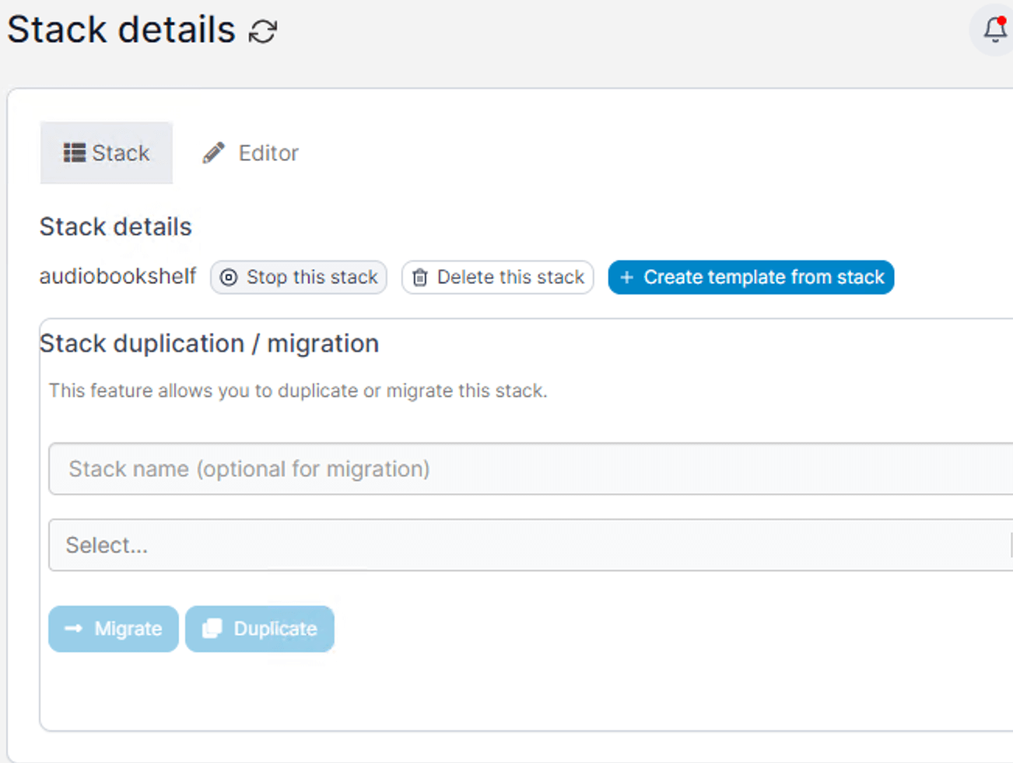Open the notifications bell
The height and width of the screenshot is (763, 1013).
[994, 30]
